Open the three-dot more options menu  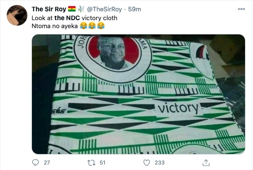click(241, 9)
